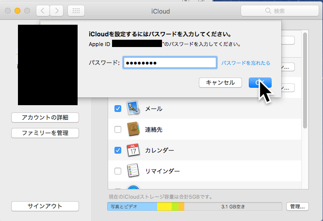Show all preferences with grid button
The image size is (323, 221).
tap(77, 10)
